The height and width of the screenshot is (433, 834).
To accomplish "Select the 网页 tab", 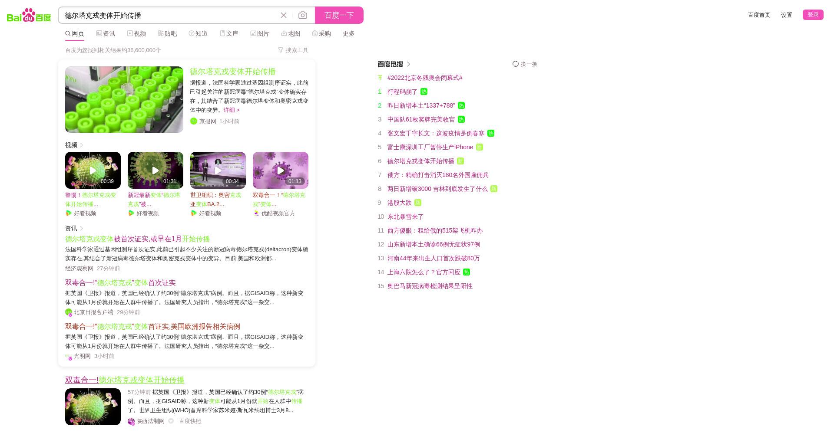I will tap(75, 33).
